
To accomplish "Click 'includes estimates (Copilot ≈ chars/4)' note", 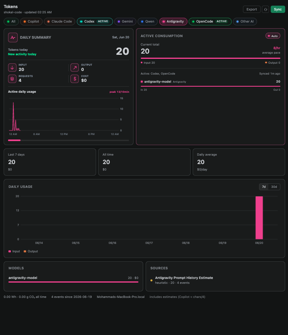I will click(177, 297).
